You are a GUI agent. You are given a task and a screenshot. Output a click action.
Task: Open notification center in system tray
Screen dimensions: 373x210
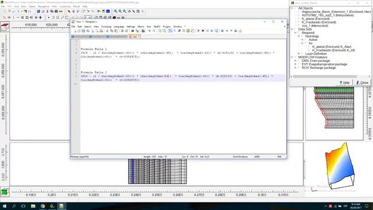point(367,206)
